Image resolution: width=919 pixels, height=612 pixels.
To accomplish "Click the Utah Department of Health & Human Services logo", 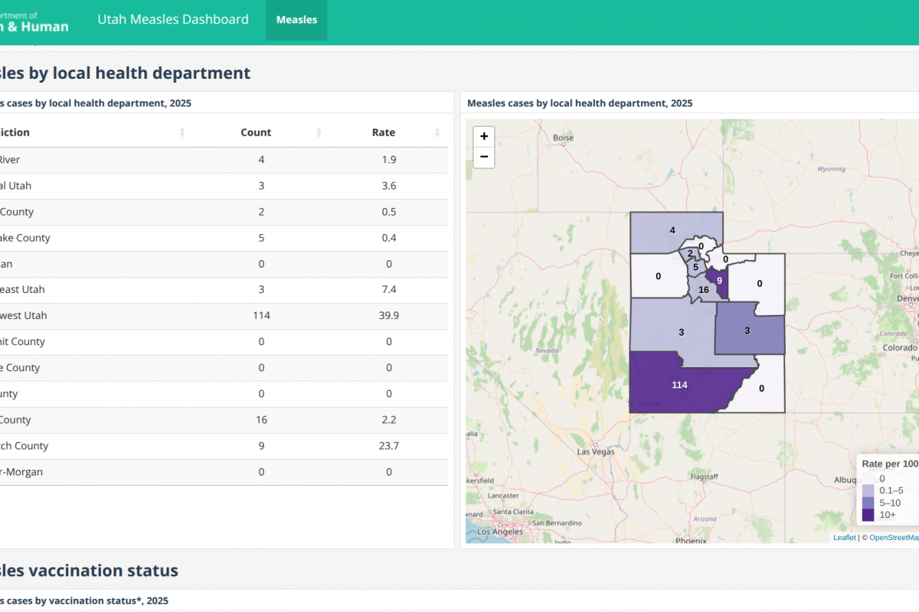I will (34, 20).
